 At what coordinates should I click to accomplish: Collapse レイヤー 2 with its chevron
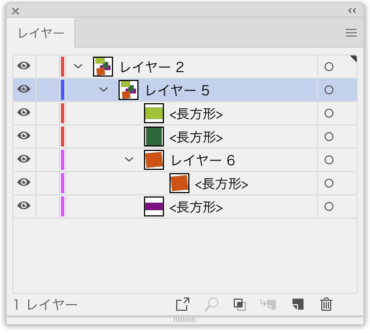tap(78, 66)
